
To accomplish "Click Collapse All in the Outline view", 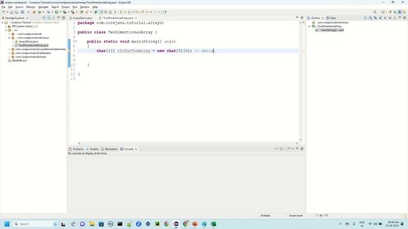I will 365,18.
